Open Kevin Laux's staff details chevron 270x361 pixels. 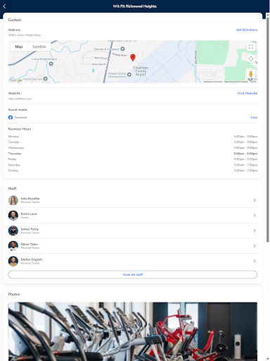point(255,215)
